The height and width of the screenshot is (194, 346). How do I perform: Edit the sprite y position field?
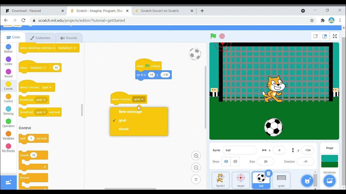click(307, 150)
